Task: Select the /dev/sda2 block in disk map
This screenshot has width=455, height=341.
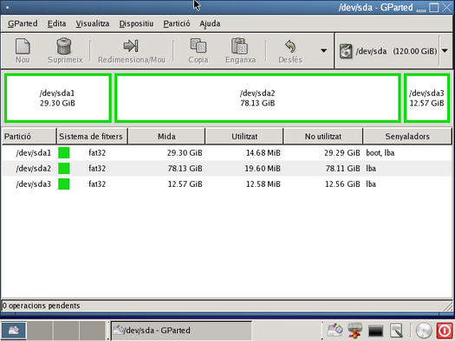Action: pos(257,98)
